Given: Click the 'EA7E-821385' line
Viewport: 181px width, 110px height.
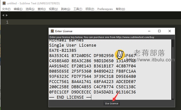Looking at the screenshot, I should tap(63, 51).
